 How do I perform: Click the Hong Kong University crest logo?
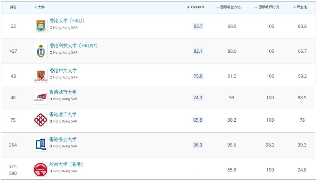tap(41, 26)
